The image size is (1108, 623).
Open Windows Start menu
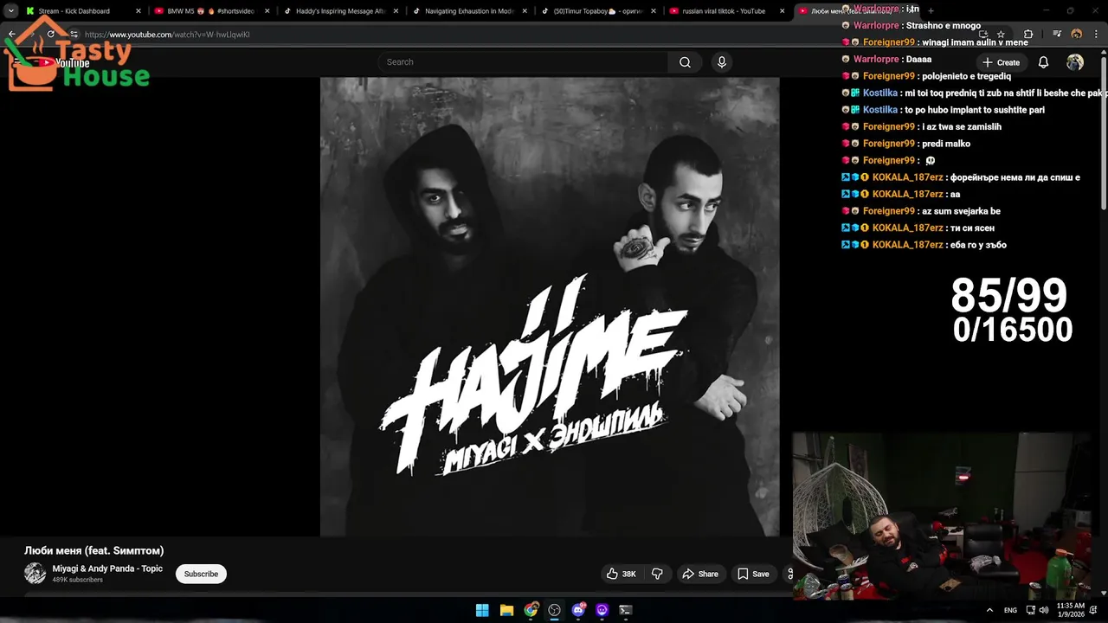482,610
